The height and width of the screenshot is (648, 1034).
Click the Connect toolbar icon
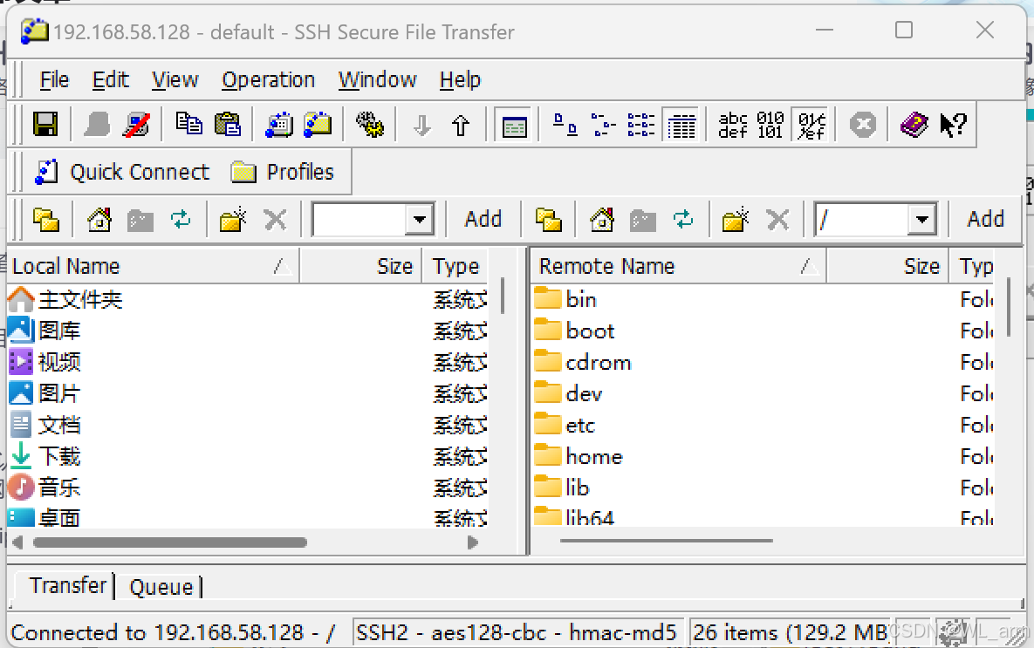click(x=97, y=124)
